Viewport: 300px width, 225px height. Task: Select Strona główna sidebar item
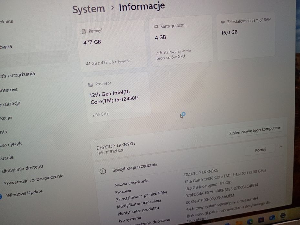point(6,47)
